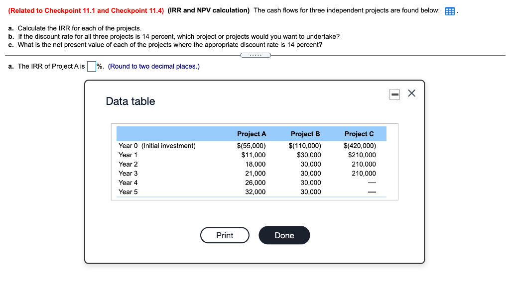Minimize the Data table dialog
This screenshot has width=510, height=287.
[394, 94]
